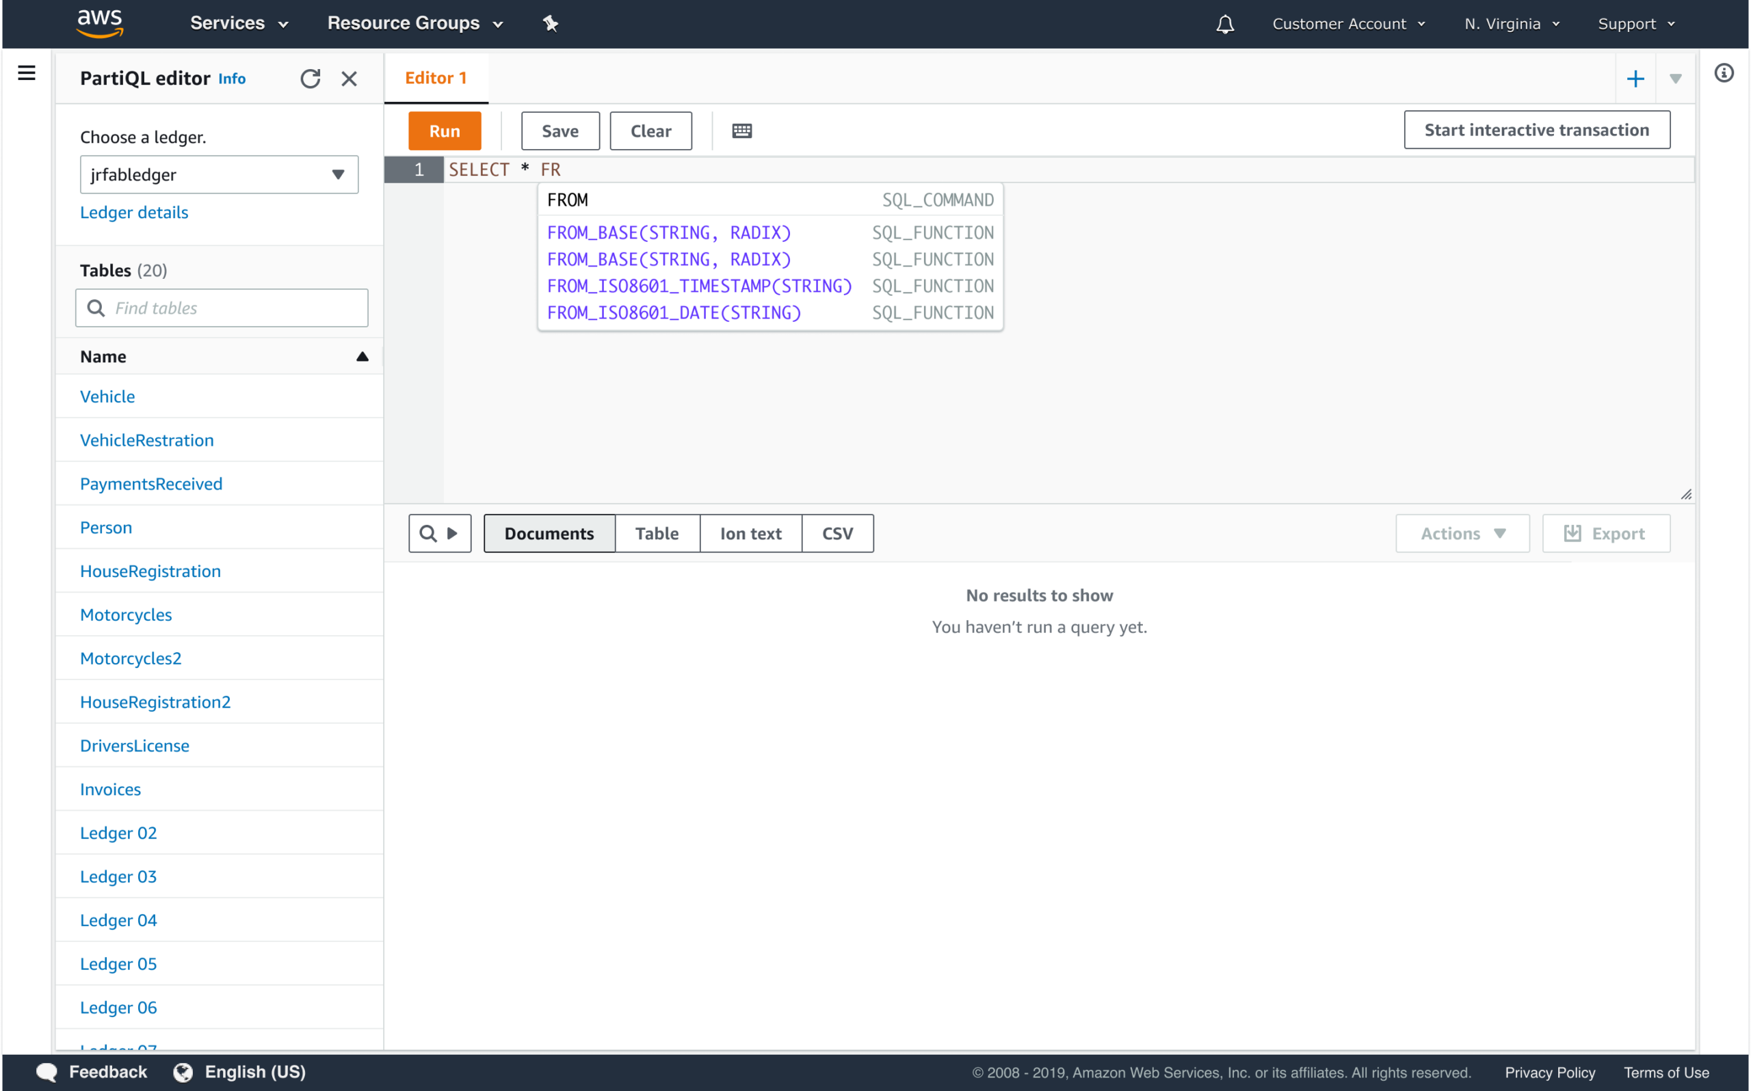Image resolution: width=1751 pixels, height=1091 pixels.
Task: Switch results view to CSV
Action: (x=837, y=533)
